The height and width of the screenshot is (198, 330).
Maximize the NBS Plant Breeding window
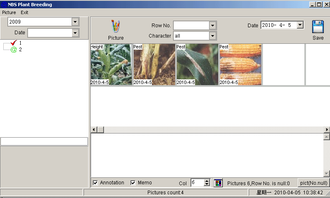pyautogui.click(x=319, y=5)
